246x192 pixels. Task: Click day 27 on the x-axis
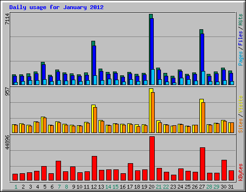coord(202,187)
